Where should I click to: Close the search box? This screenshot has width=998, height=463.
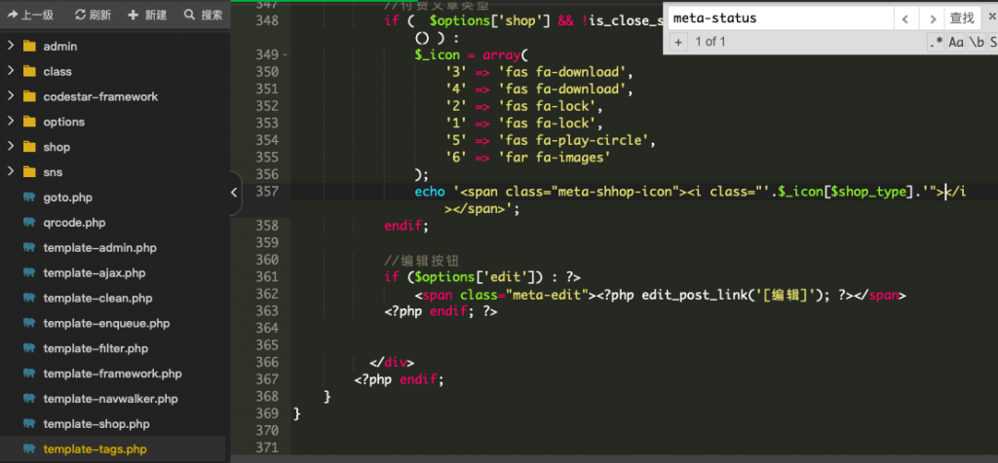990,18
